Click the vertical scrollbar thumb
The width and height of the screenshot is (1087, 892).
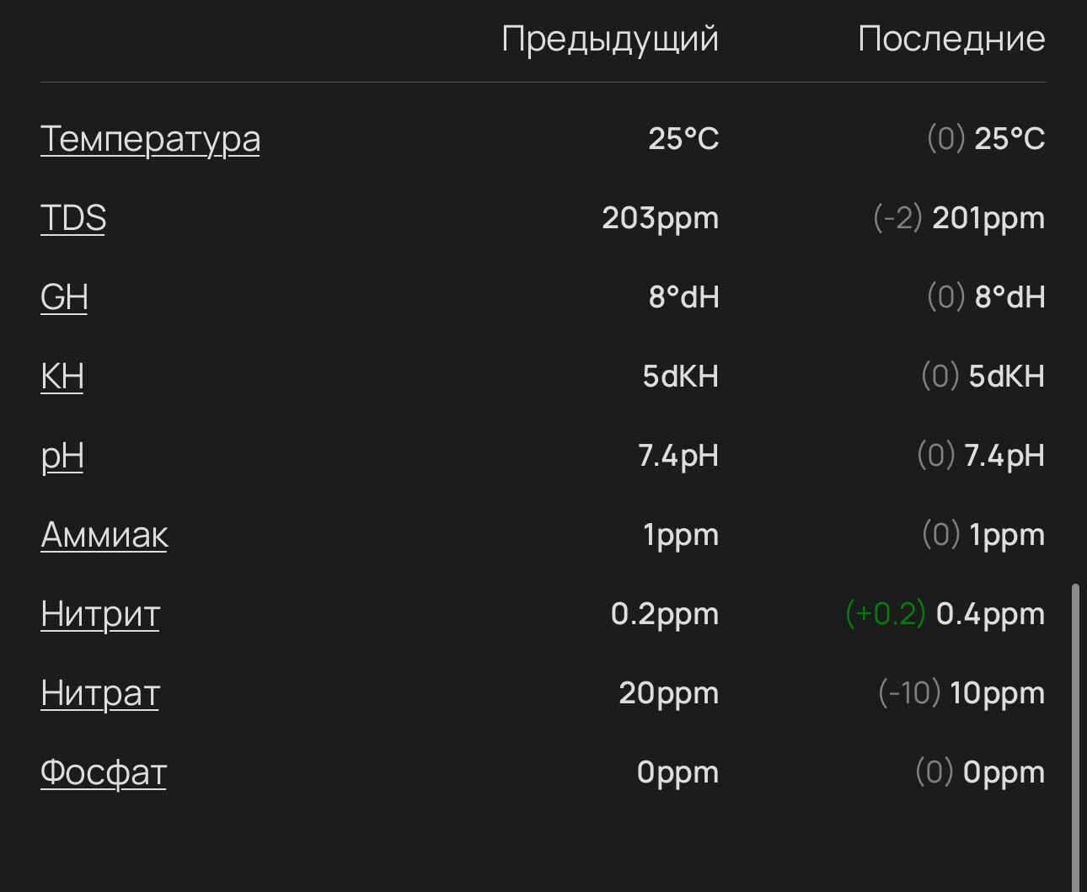1075,733
